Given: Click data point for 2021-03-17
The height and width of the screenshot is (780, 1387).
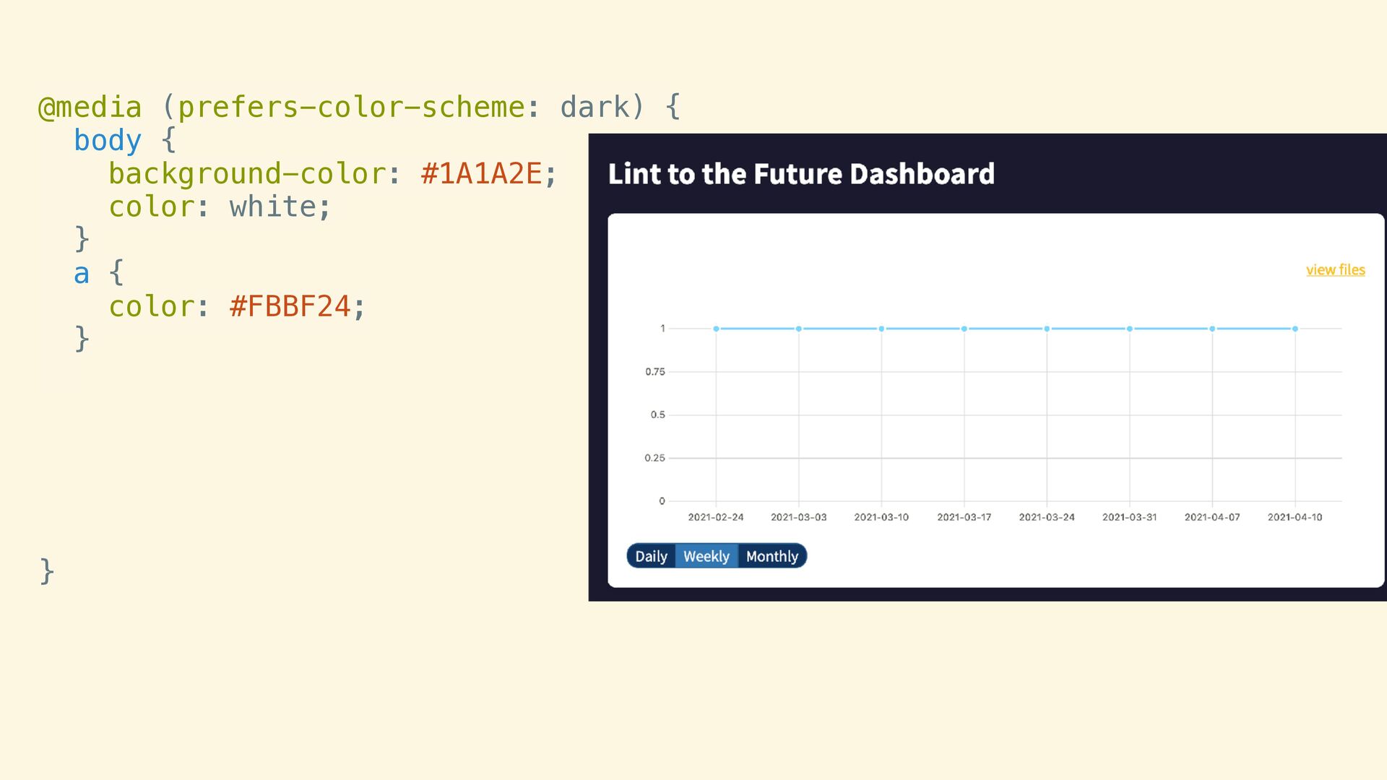Looking at the screenshot, I should coord(964,329).
